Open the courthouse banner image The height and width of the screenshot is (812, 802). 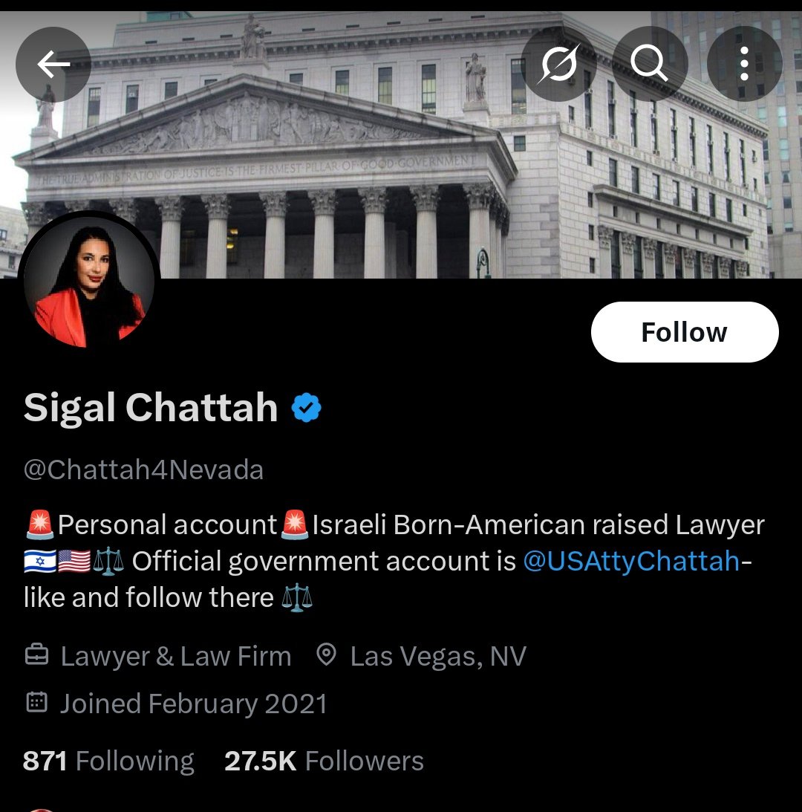point(401,144)
